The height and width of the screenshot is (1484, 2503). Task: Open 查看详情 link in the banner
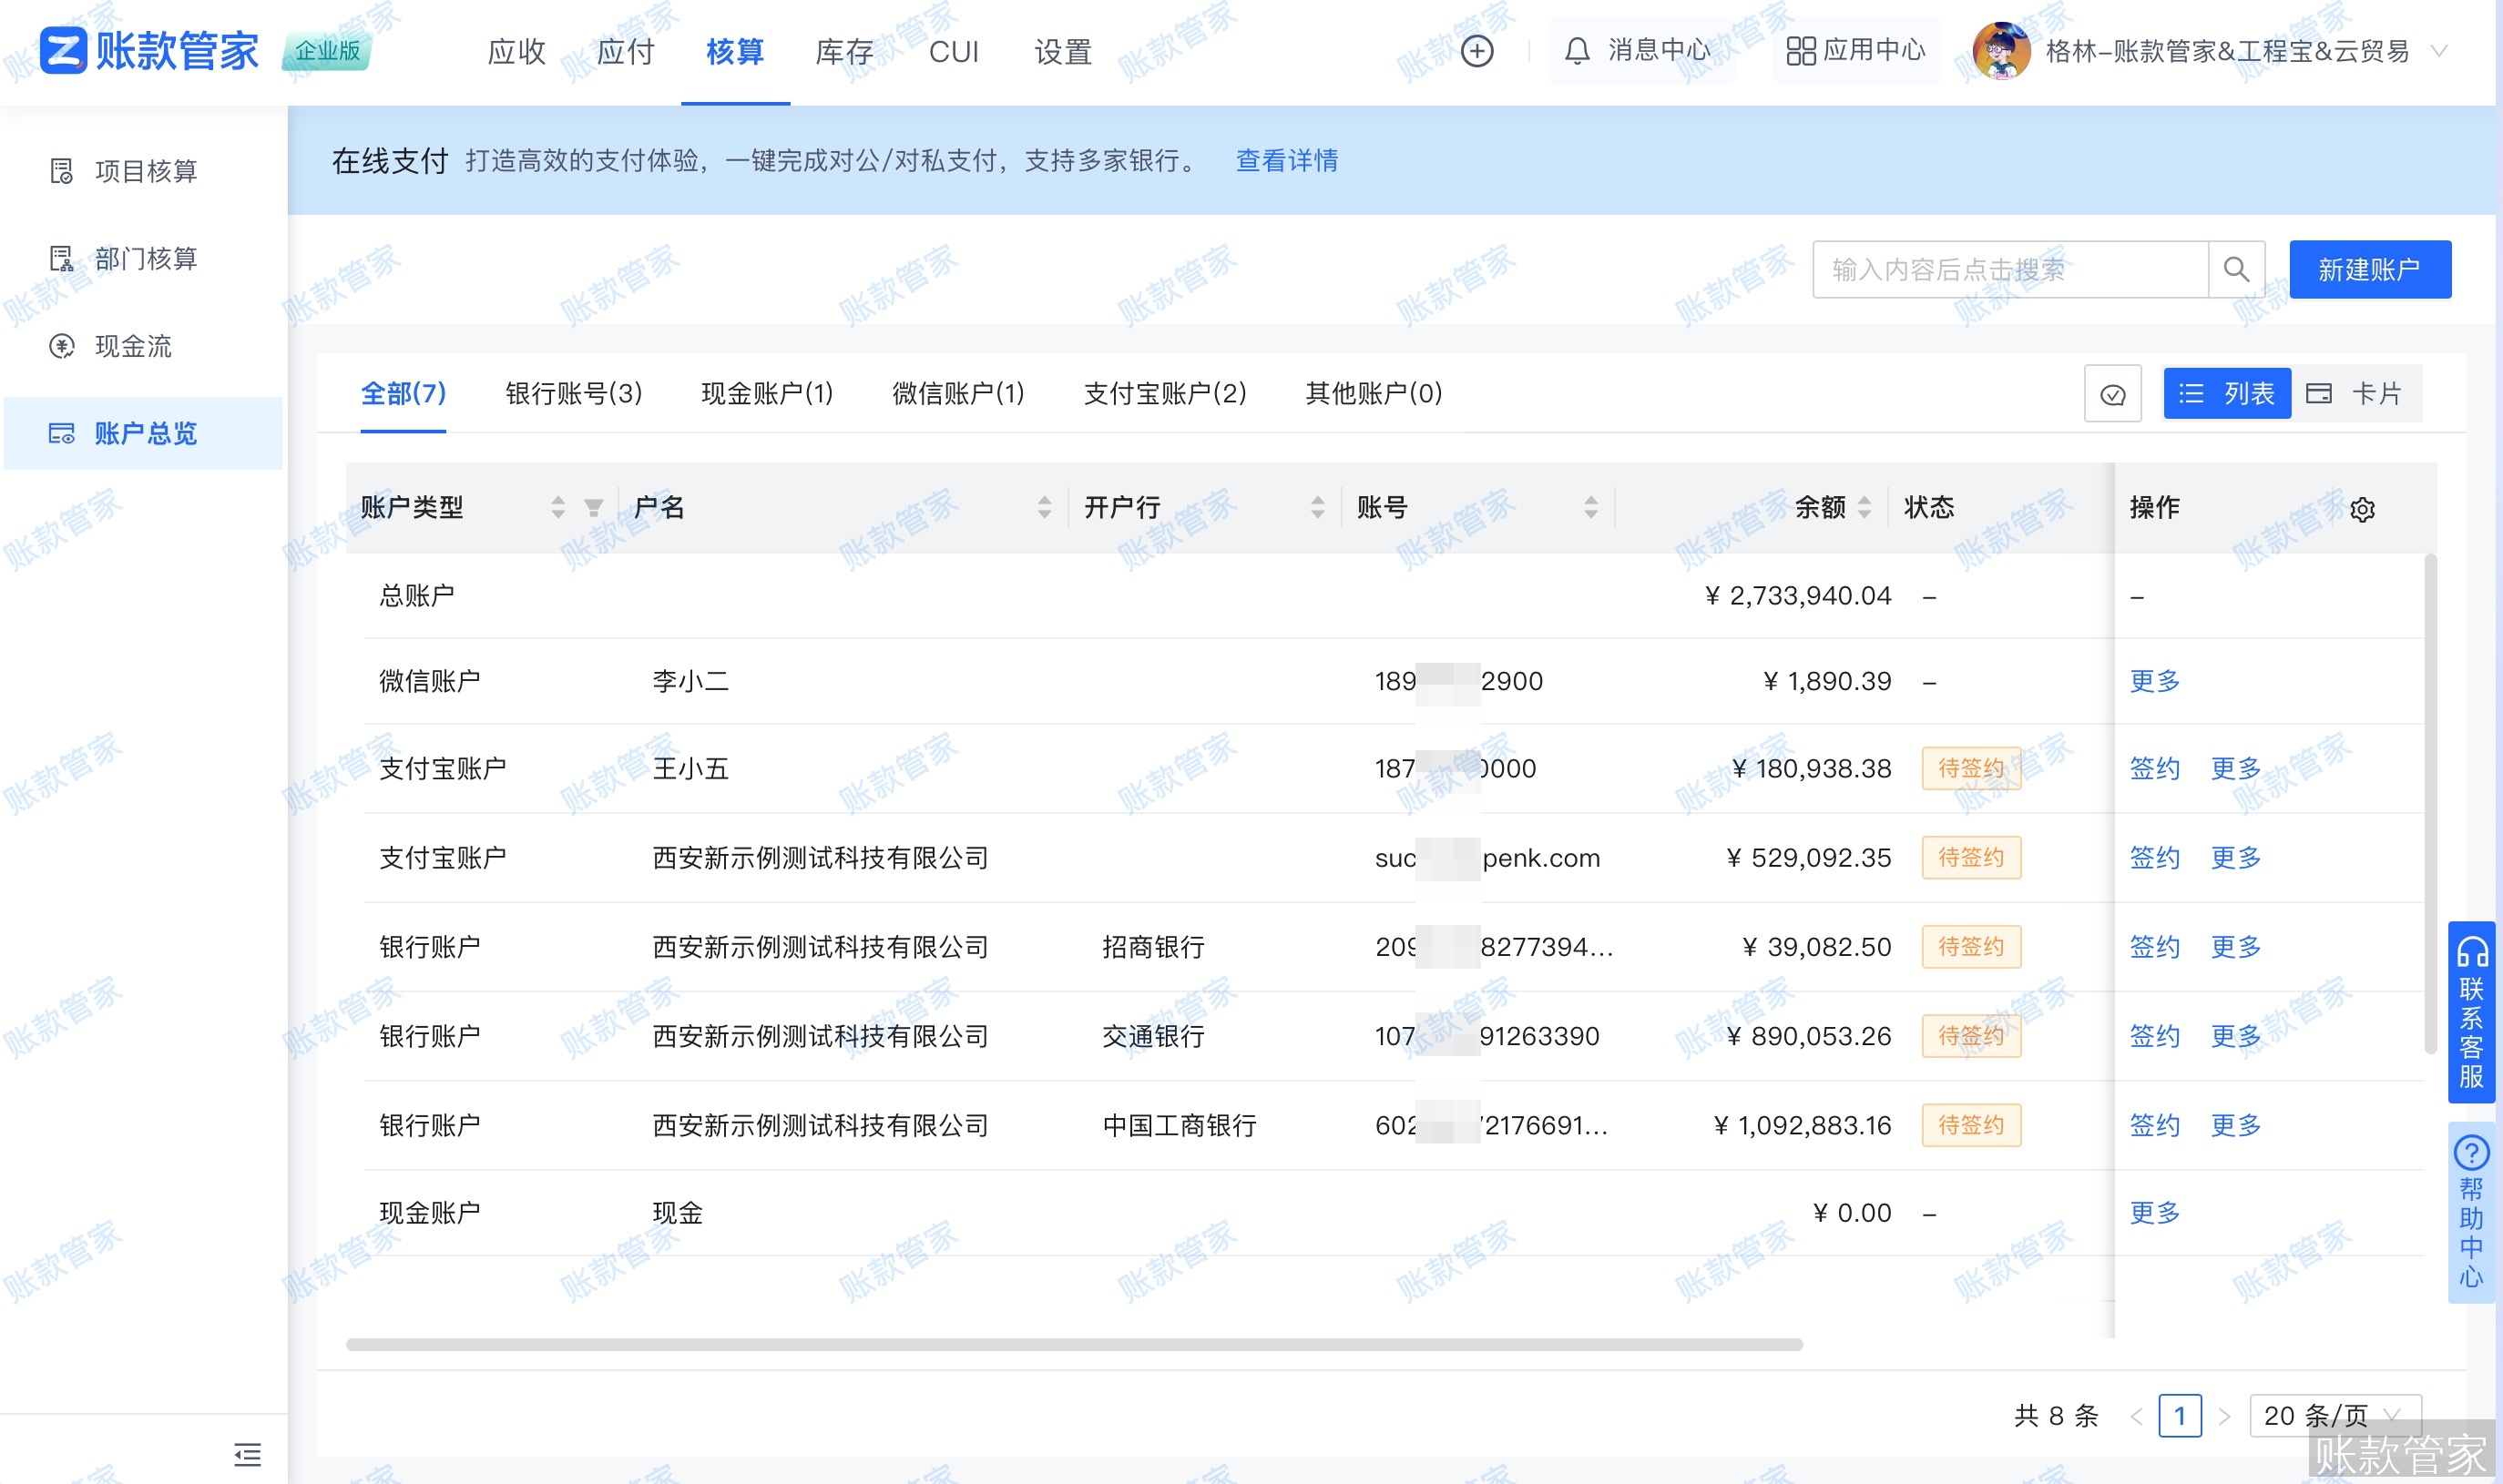[x=1288, y=161]
